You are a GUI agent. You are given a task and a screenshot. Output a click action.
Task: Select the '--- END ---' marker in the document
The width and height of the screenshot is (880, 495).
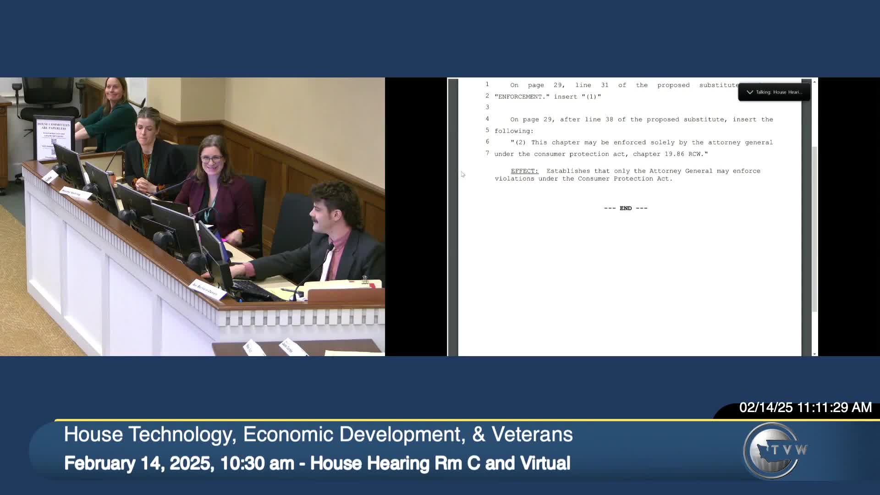626,208
